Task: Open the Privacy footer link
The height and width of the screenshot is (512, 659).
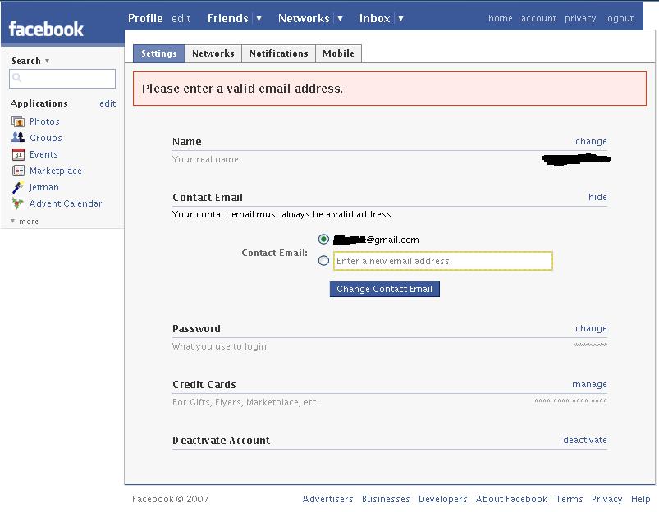Action: coord(606,499)
